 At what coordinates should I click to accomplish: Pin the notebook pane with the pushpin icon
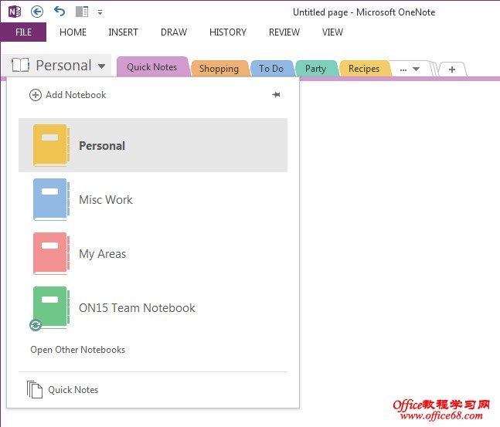pos(276,94)
